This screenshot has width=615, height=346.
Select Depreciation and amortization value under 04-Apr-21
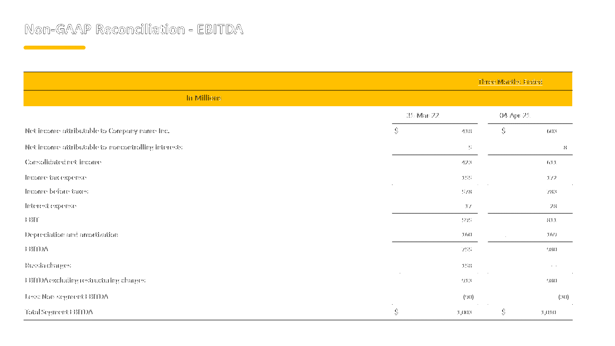(552, 235)
